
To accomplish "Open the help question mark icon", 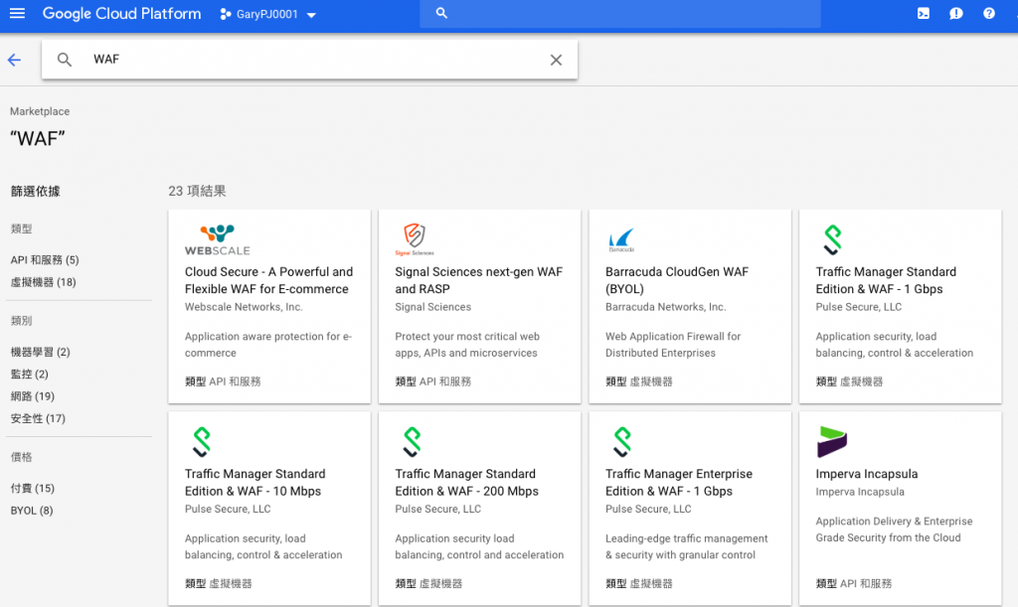I will 988,14.
